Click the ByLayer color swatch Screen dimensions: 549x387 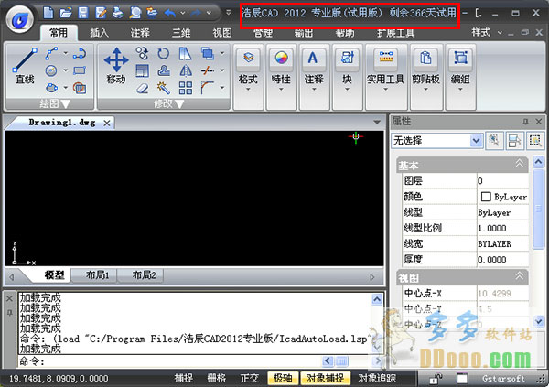(x=486, y=197)
